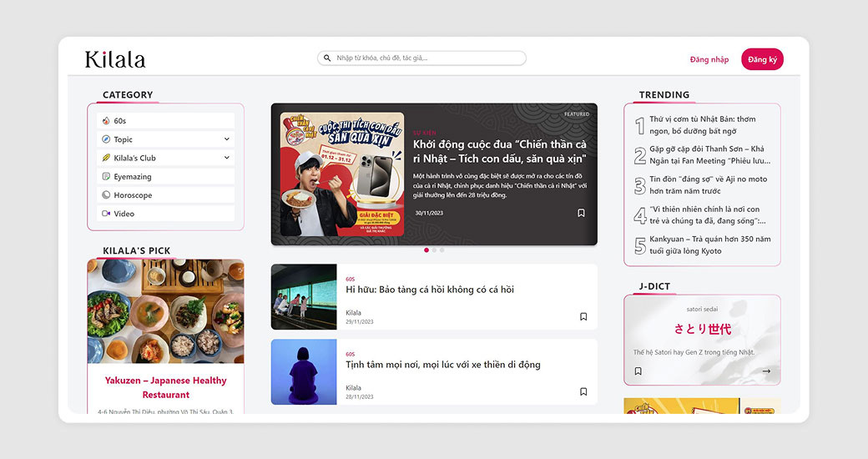Open trending item 4 Vì thiên nhiên quote
868x459 pixels.
(x=703, y=214)
